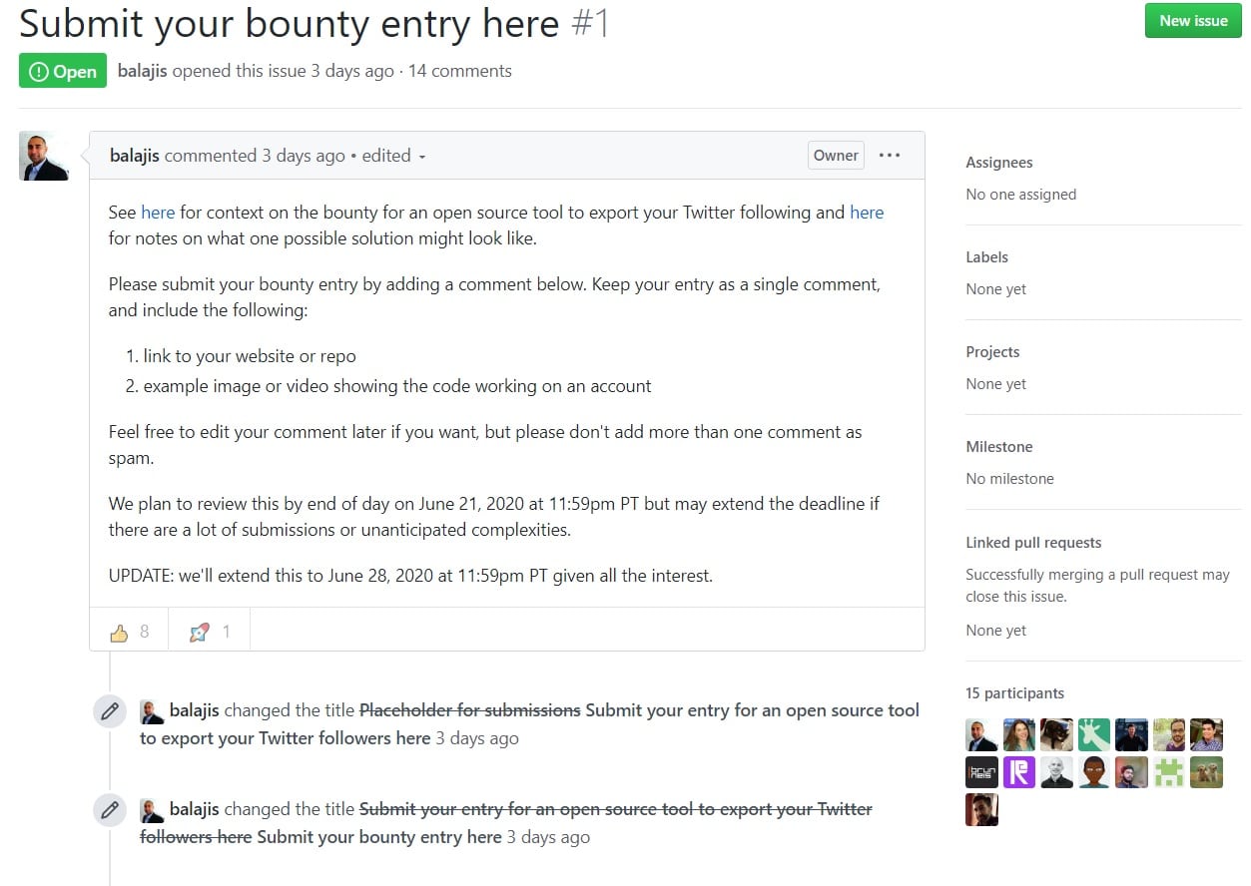Viewport: 1251px width, 886px height.
Task: Click the green Open issue status badge
Action: (x=62, y=70)
